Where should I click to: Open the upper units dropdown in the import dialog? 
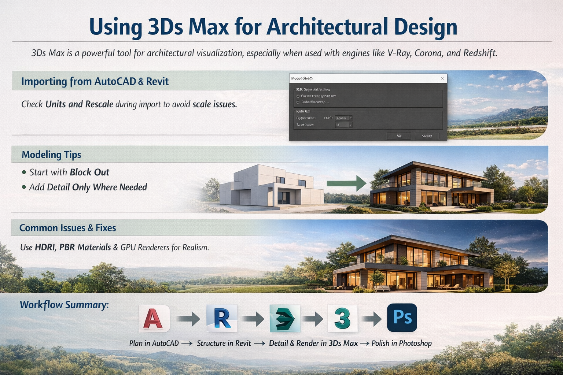click(x=344, y=118)
